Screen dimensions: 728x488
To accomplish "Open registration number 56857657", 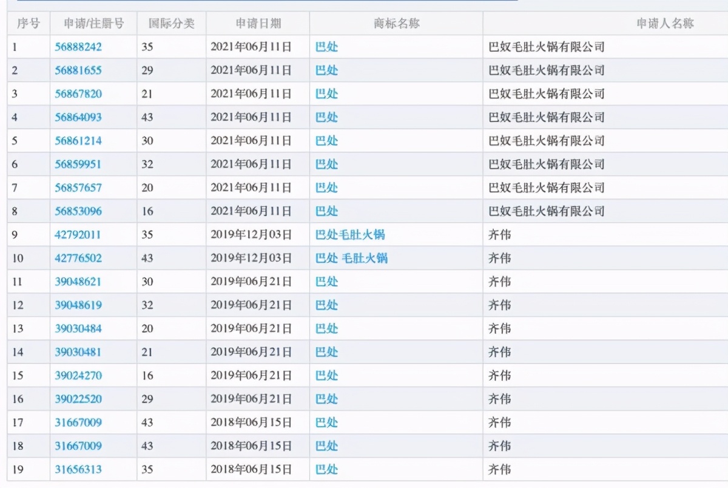I will (78, 188).
